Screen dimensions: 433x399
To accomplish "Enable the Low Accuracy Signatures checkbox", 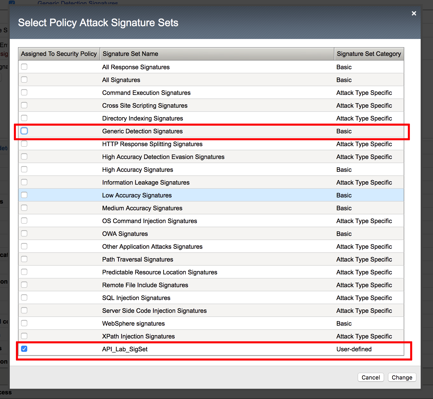I will coord(24,195).
